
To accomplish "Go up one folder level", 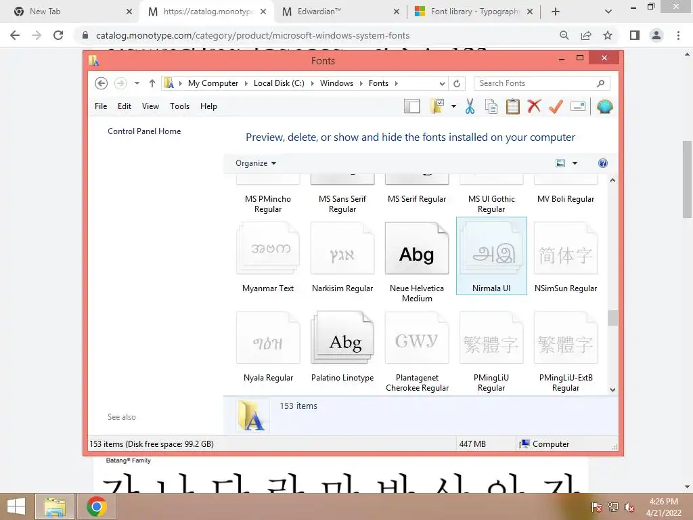I will coord(152,83).
